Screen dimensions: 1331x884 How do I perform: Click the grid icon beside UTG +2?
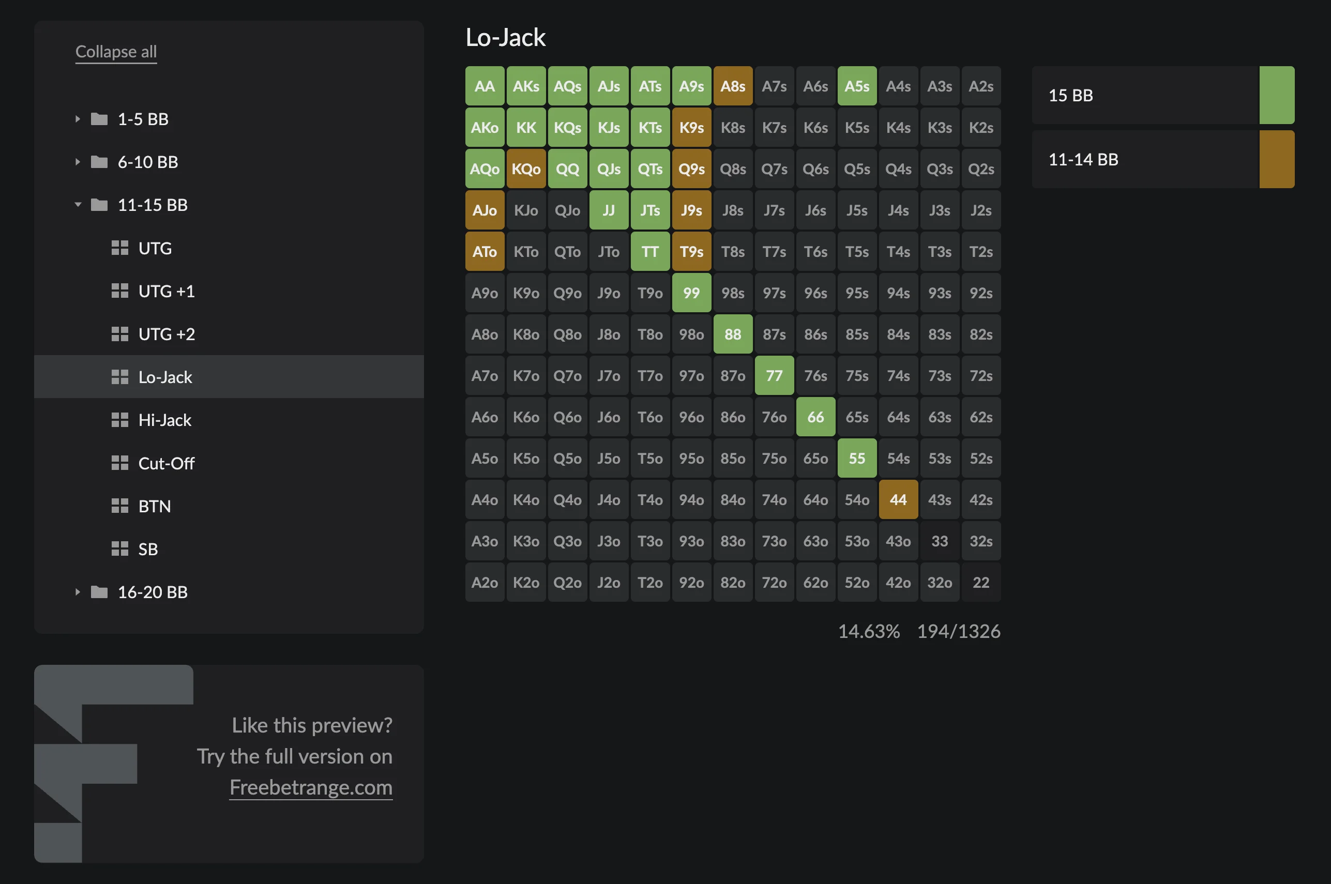[119, 334]
